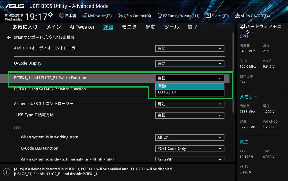This screenshot has height=181, width=288.
Task: Click 日本語 language button
Action: pyautogui.click(x=70, y=16)
